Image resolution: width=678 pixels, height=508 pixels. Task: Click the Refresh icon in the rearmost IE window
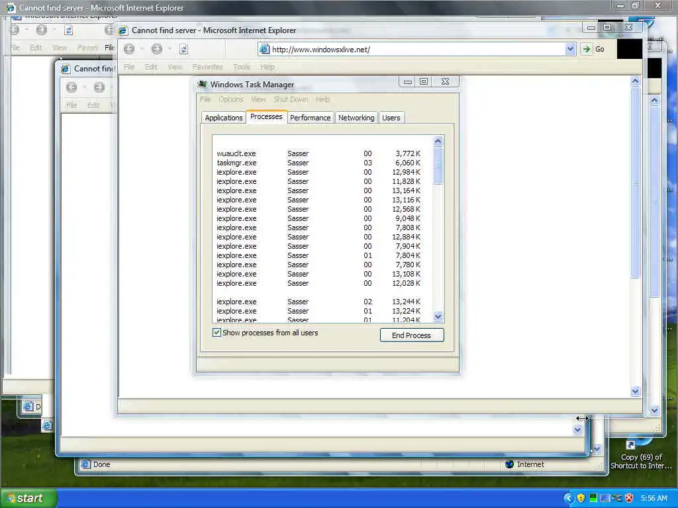(x=69, y=30)
